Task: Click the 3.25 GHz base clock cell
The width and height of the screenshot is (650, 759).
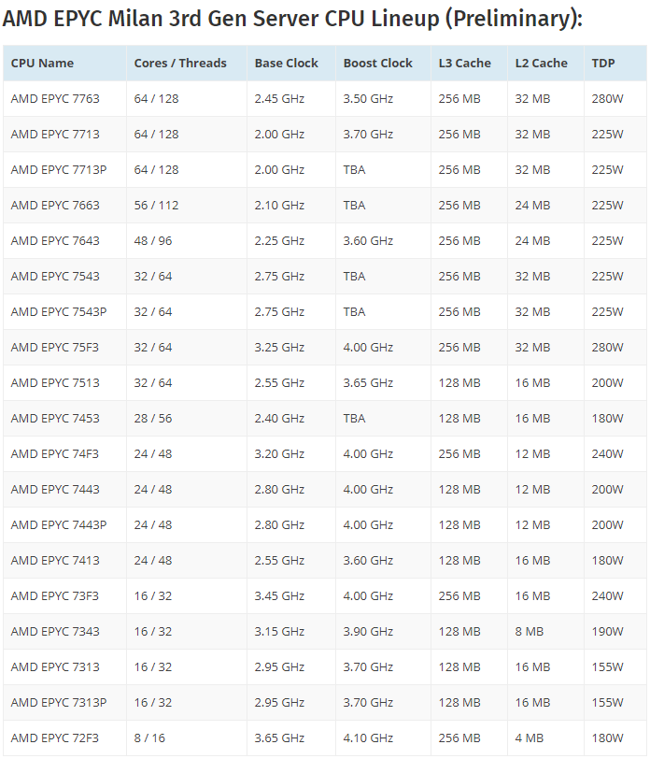Action: coord(279,348)
